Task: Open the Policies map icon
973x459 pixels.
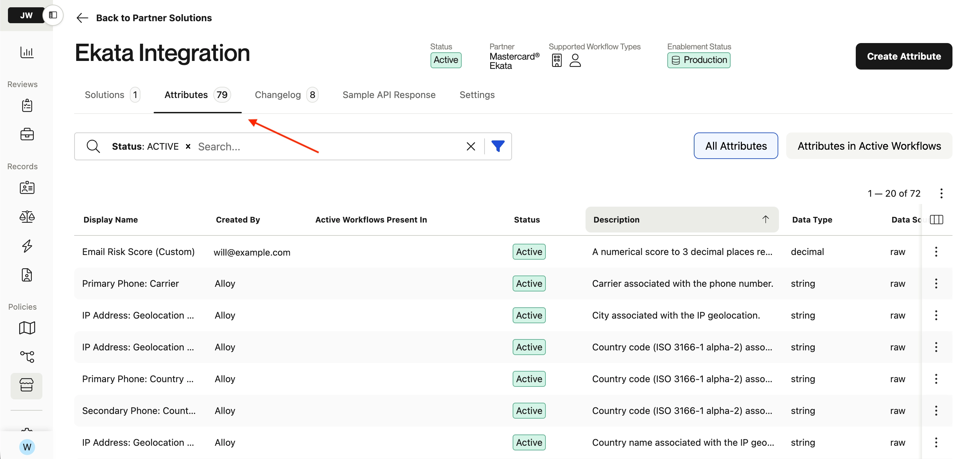Action: pos(27,328)
